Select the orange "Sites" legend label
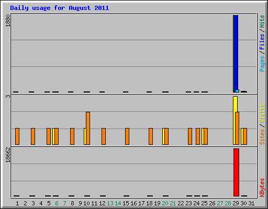The width and height of the screenshot is (268, 209). (x=262, y=137)
